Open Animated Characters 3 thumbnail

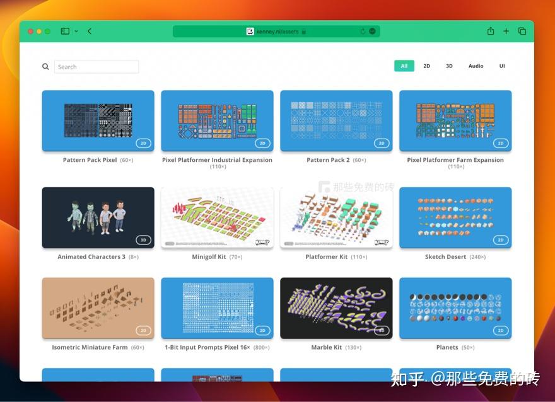tap(98, 217)
